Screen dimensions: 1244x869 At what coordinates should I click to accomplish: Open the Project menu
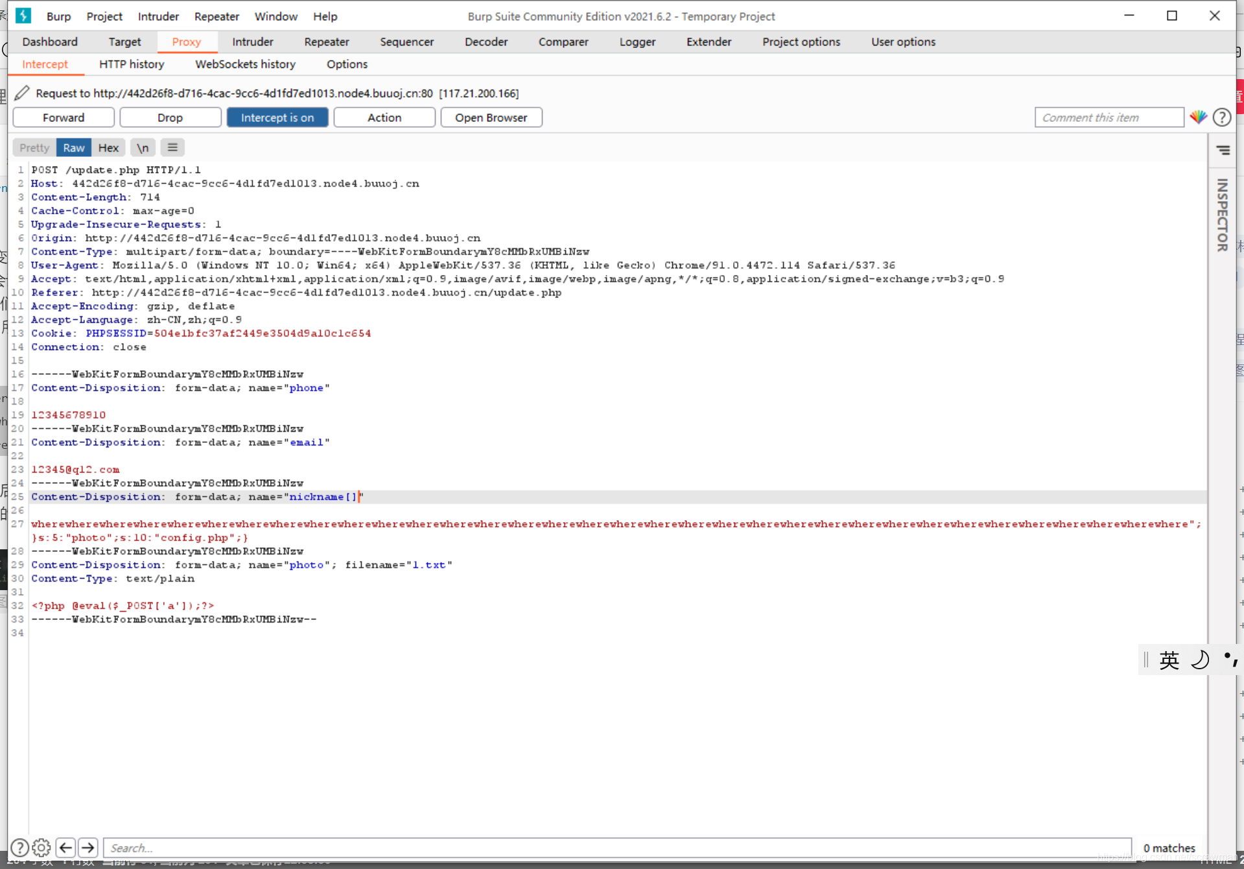click(104, 16)
